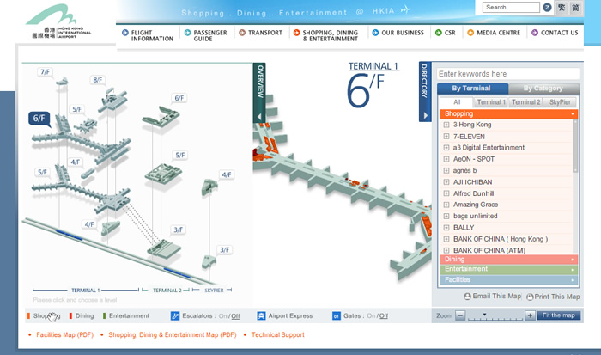Screen dimensions: 601x355
Task: Switch to Traditional Chinese language icon
Action: [x=562, y=7]
